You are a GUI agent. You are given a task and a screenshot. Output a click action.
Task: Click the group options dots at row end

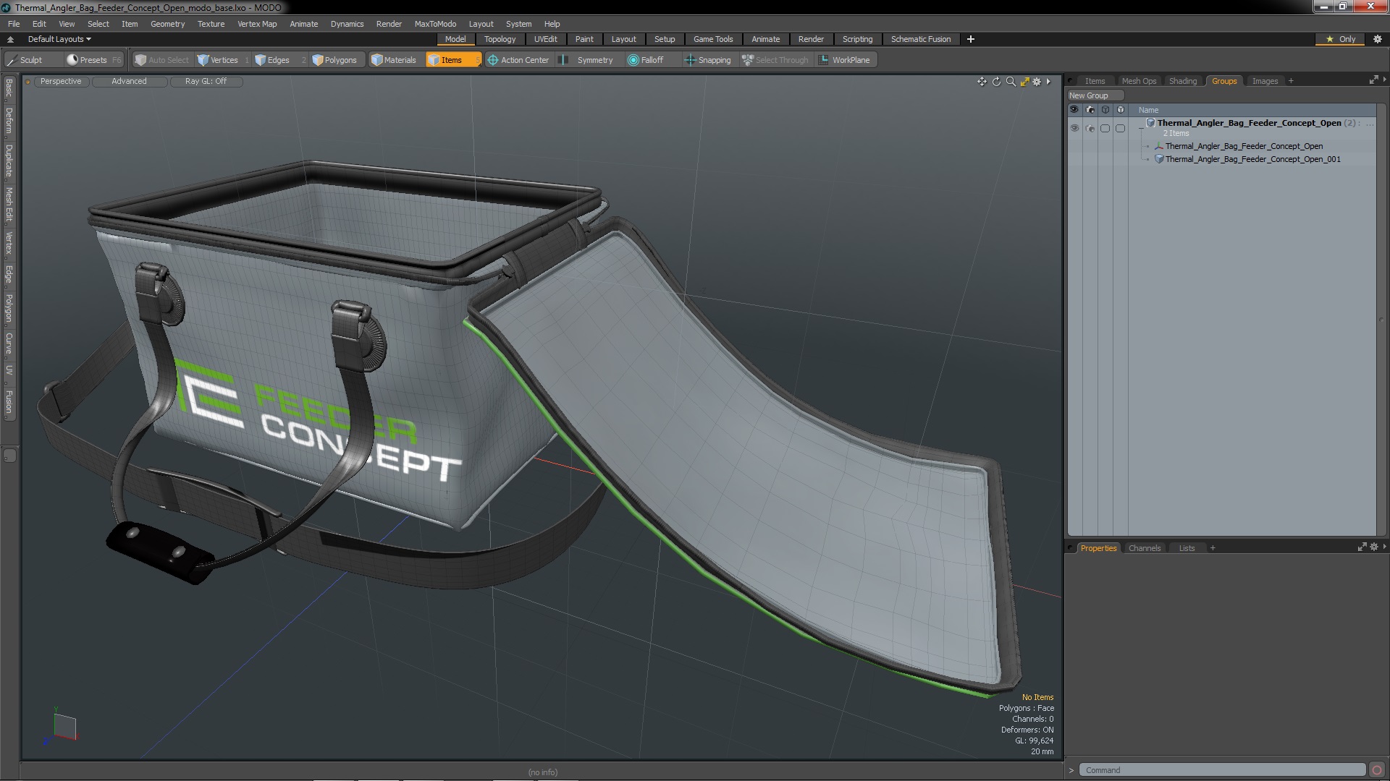point(1370,124)
